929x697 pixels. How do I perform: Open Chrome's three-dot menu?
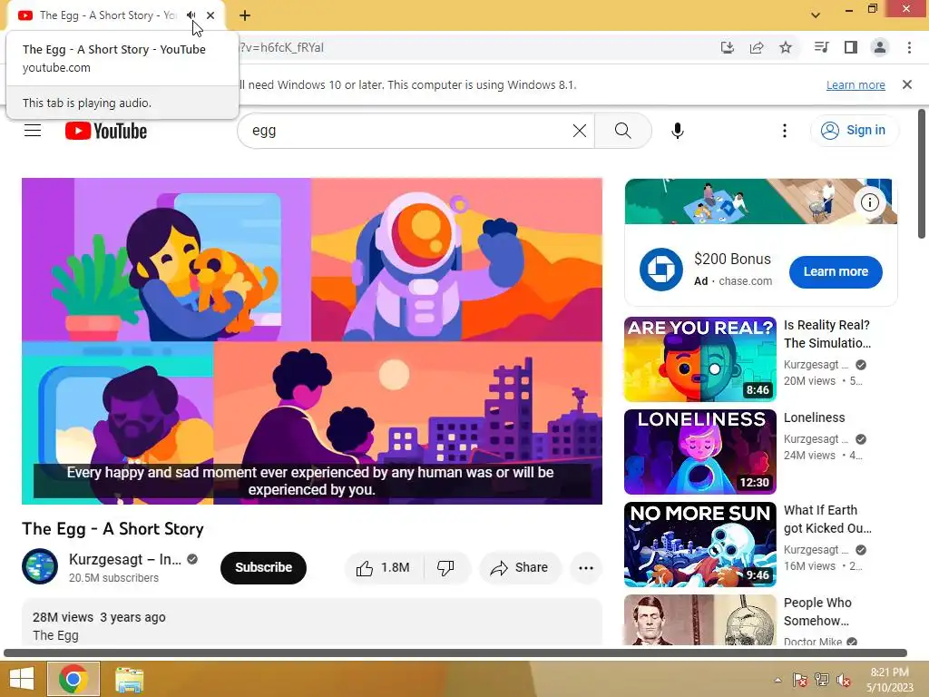[x=909, y=47]
